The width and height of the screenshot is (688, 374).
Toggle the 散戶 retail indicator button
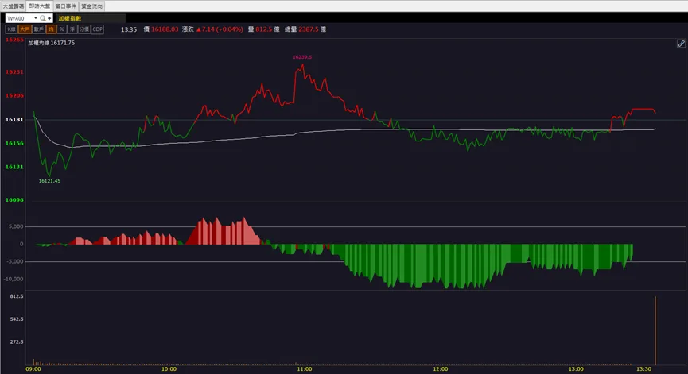pyautogui.click(x=39, y=29)
